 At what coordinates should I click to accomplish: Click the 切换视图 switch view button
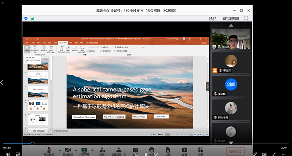[230, 18]
